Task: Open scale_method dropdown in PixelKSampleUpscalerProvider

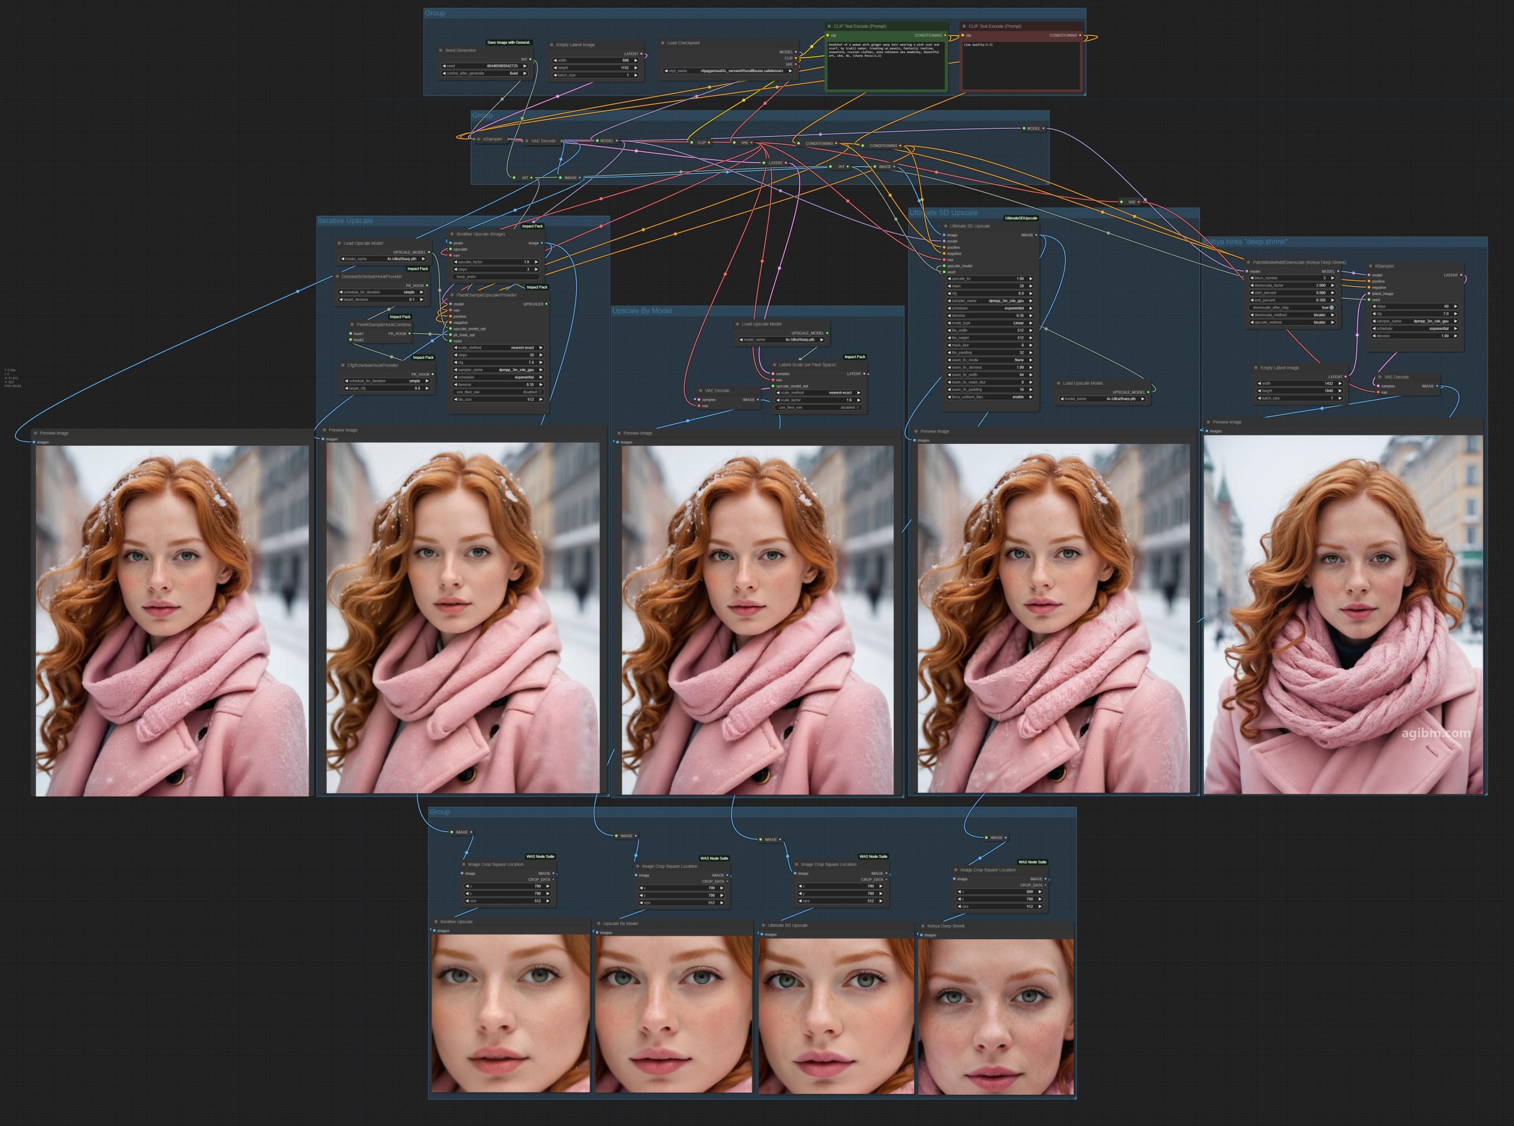Action: (499, 348)
